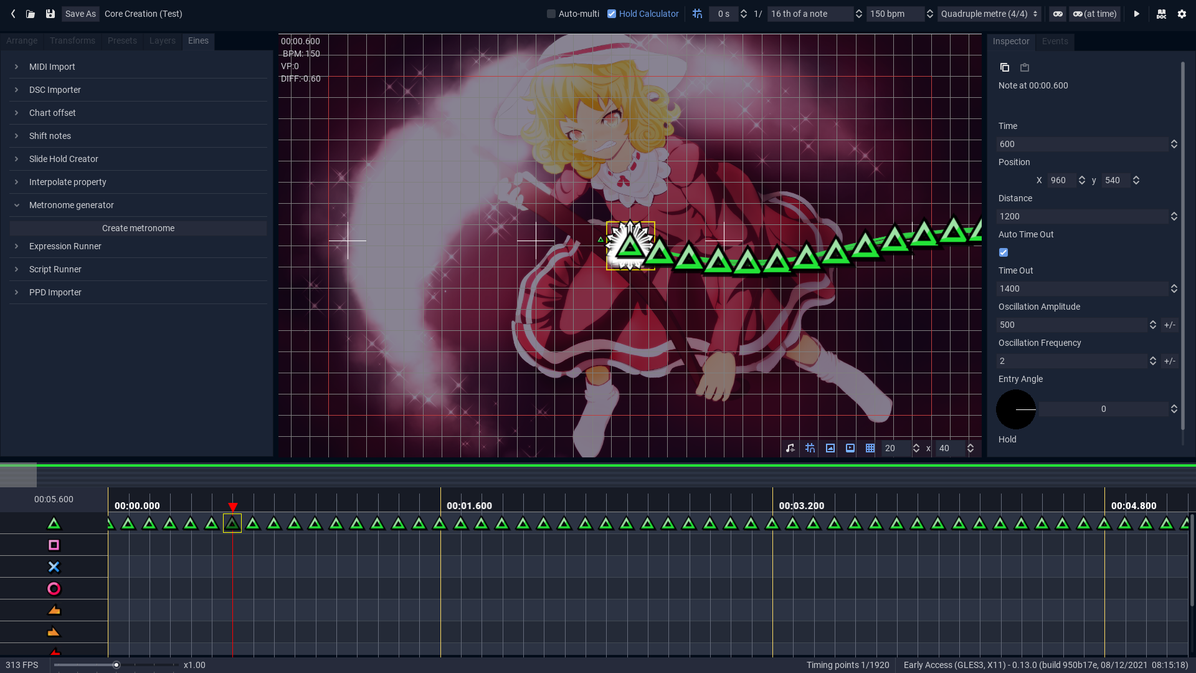Image resolution: width=1196 pixels, height=673 pixels.
Task: Toggle the grid display icon
Action: [x=870, y=448]
